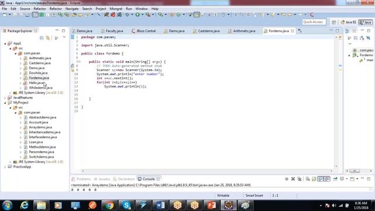Click the Terminate square icon in Console
375x211 pixels.
(287, 179)
